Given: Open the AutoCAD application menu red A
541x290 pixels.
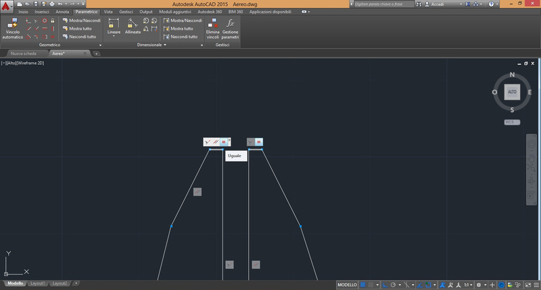Looking at the screenshot, I should click(6, 7).
